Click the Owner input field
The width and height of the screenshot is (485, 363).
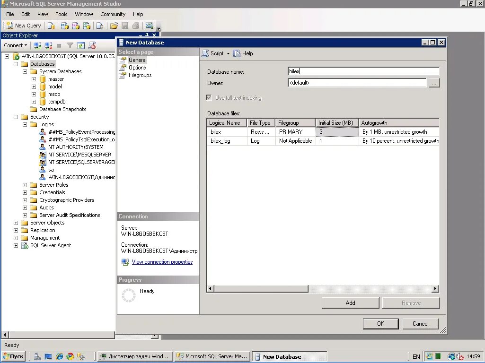click(357, 83)
